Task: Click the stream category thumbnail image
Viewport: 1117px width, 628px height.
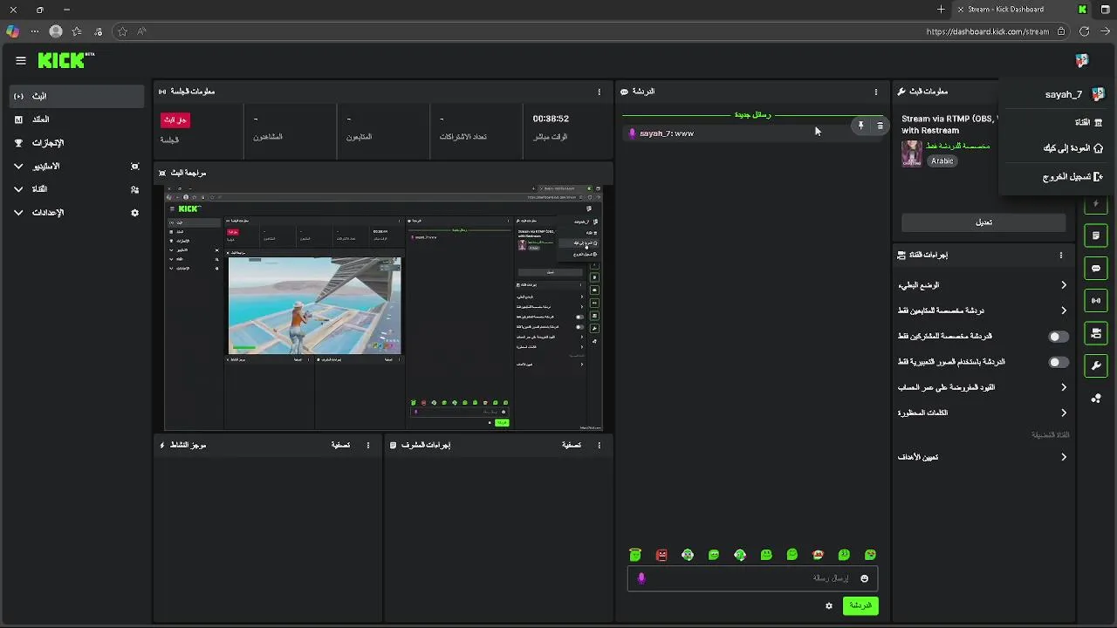Action: click(x=912, y=154)
